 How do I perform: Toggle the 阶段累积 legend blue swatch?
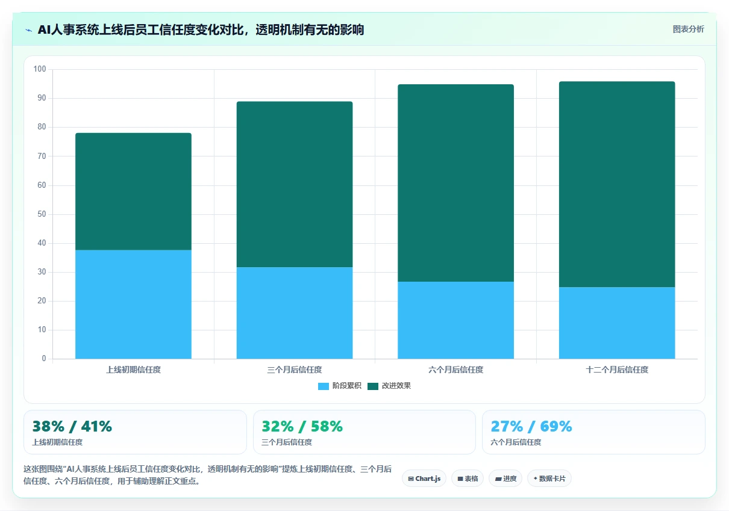tap(324, 386)
